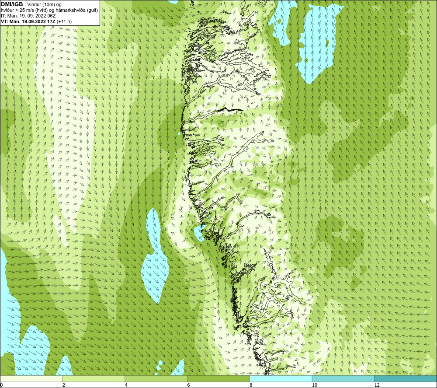
Task: Click the dark teal segment above 12 m/s
Action: click(x=406, y=378)
